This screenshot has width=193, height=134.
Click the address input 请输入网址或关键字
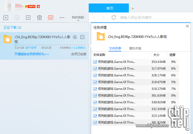(x=136, y=18)
